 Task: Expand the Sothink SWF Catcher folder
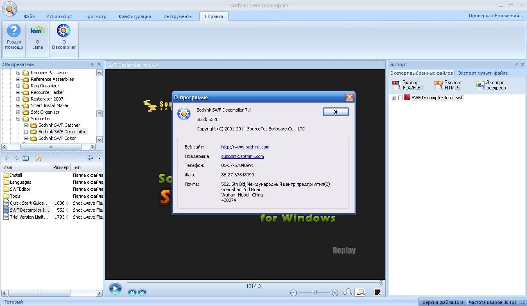(x=26, y=125)
